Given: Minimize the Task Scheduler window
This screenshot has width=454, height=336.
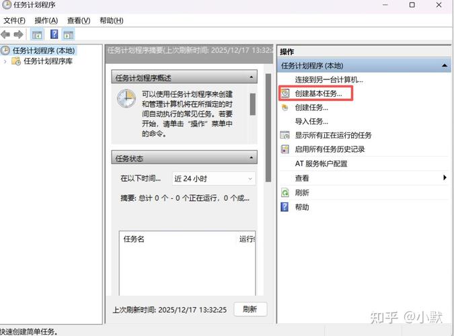Looking at the screenshot, I should point(385,5).
